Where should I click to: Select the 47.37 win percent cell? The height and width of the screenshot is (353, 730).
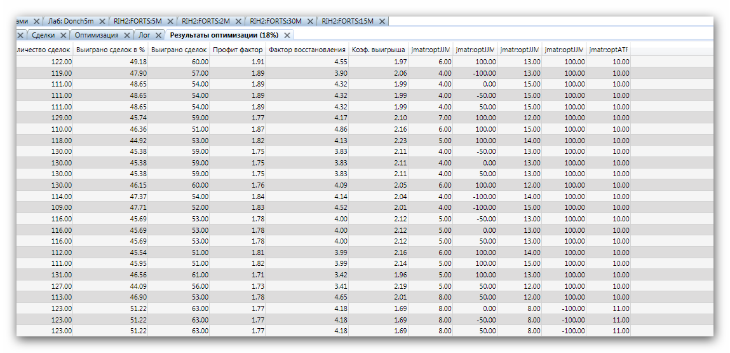(111, 196)
